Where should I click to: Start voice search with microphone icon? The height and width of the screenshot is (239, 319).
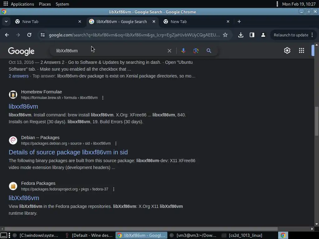pos(183,51)
